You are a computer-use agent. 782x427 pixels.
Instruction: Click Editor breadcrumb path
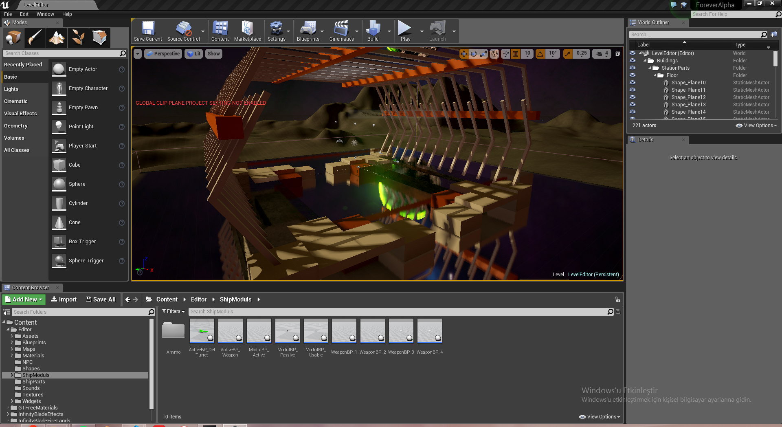(x=198, y=299)
